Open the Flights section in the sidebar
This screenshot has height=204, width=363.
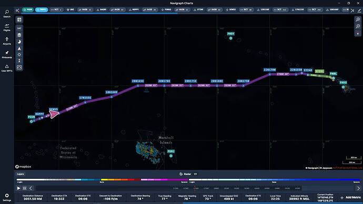click(7, 27)
